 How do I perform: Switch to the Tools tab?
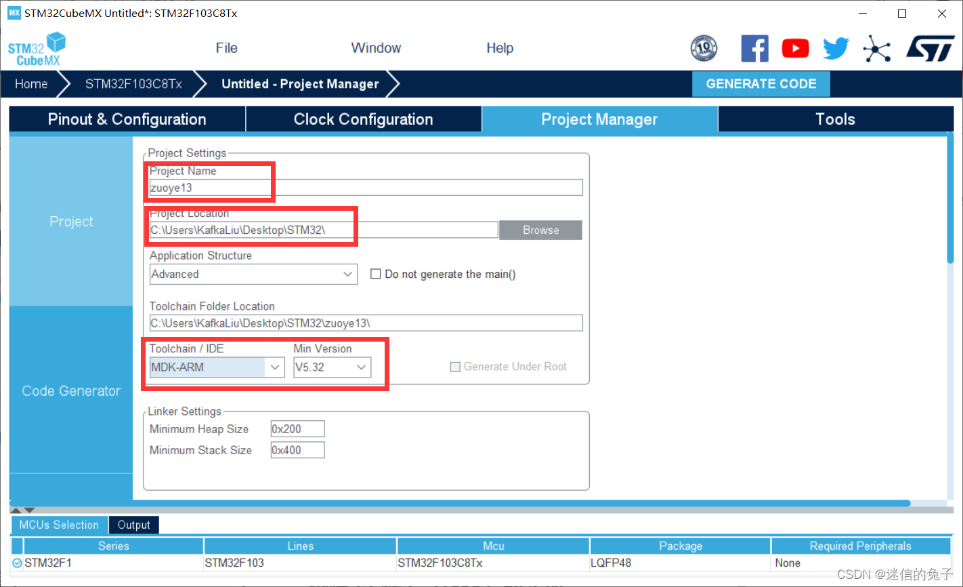coord(836,119)
